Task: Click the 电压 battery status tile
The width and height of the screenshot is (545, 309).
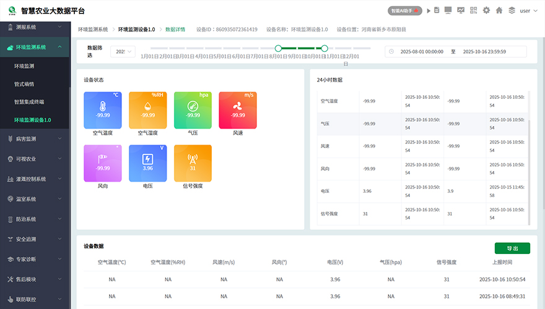Action: (147, 163)
